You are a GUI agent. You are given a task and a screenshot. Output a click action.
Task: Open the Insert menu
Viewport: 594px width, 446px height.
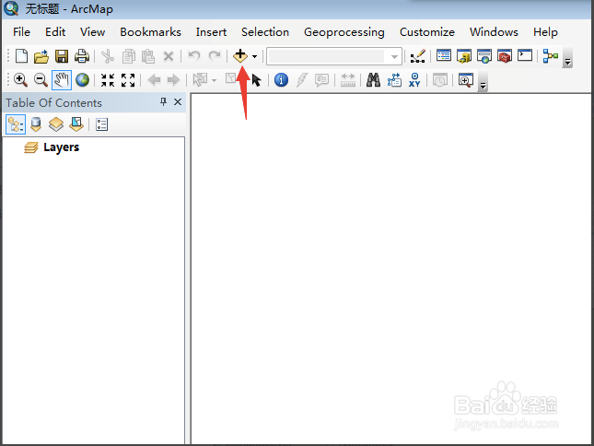click(212, 32)
